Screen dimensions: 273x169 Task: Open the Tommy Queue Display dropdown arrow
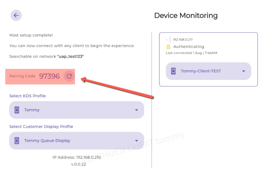click(137, 141)
